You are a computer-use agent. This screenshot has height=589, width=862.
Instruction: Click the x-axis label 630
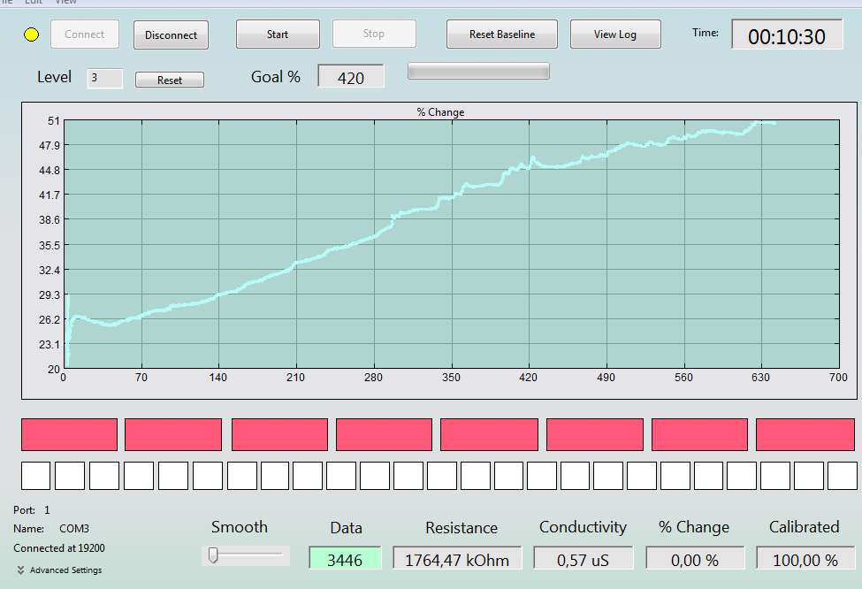[761, 378]
